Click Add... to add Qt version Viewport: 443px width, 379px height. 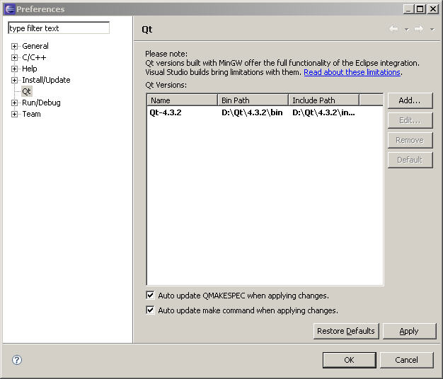410,100
